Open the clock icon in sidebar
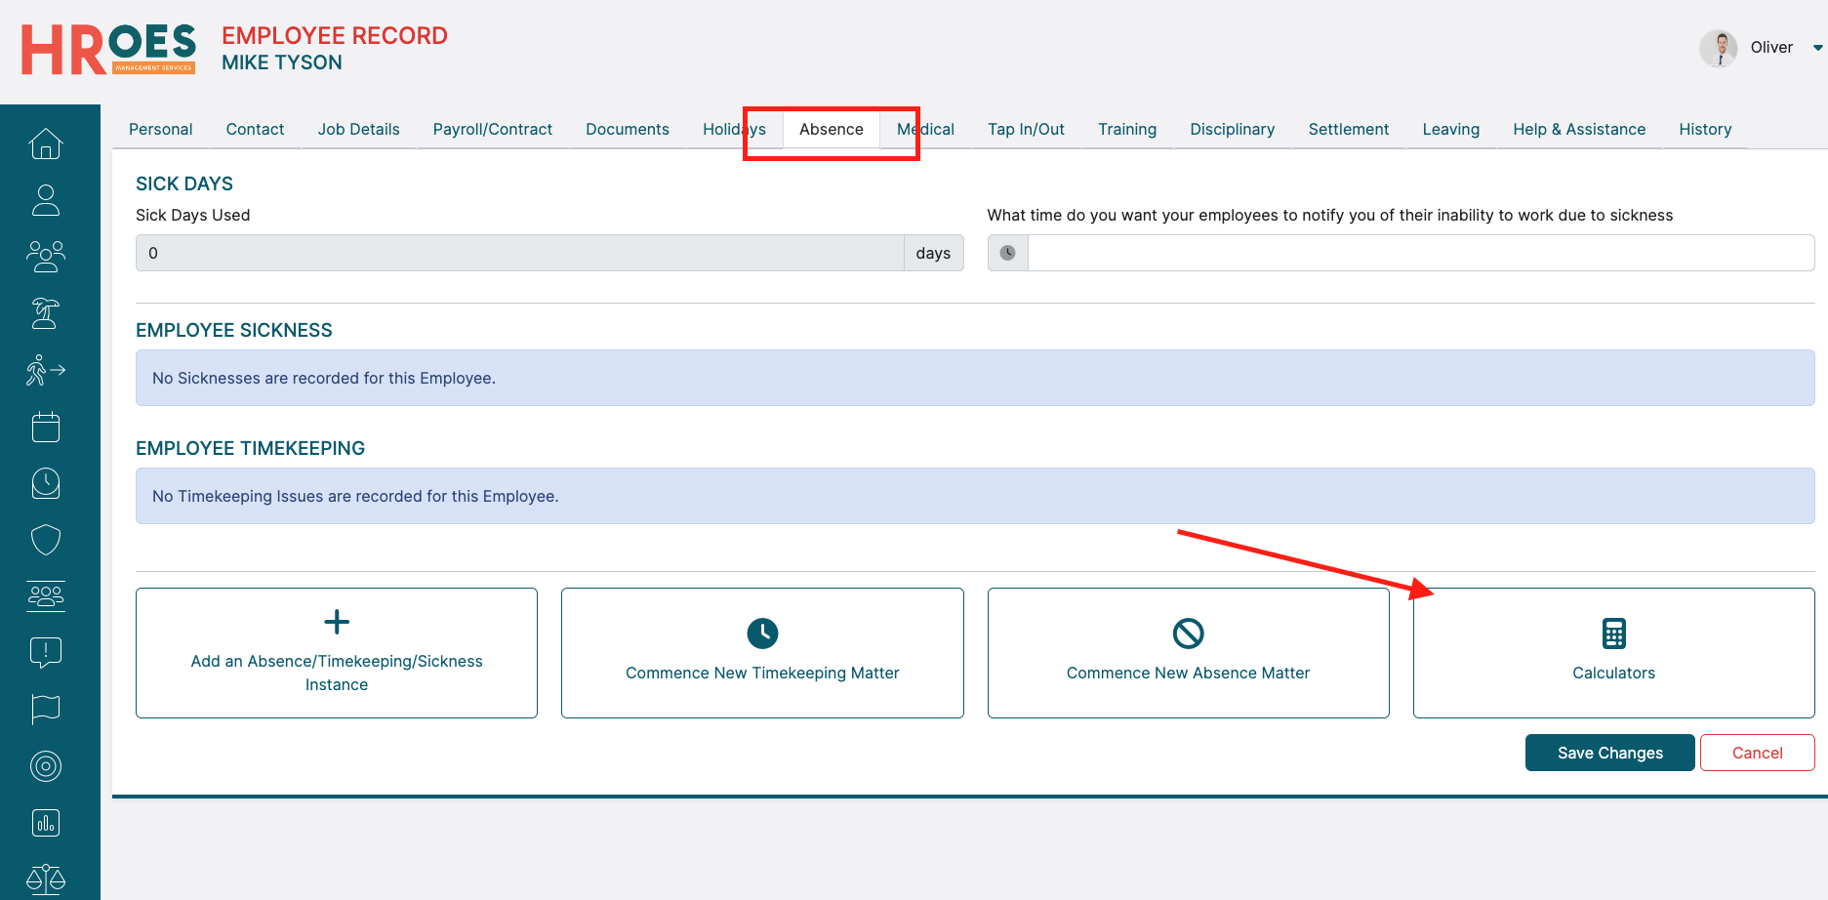Screen dimensions: 1828x900 pos(46,483)
